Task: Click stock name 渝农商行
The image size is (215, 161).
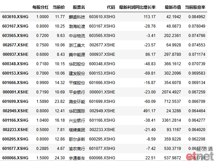Action: [x=77, y=149]
